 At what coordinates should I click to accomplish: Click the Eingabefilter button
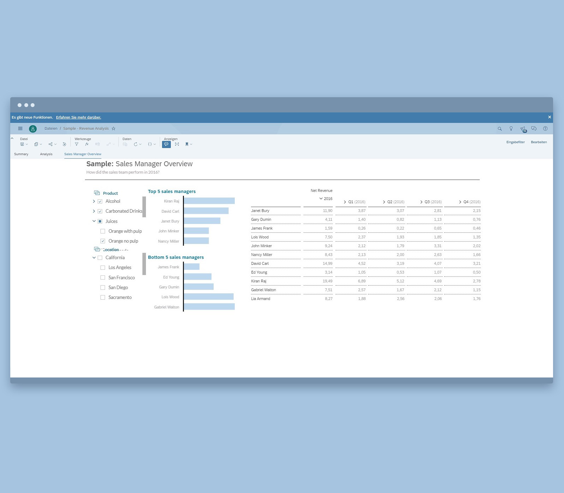516,142
